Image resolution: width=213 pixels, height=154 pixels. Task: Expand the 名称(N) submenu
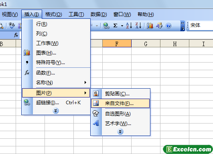pos(56,83)
